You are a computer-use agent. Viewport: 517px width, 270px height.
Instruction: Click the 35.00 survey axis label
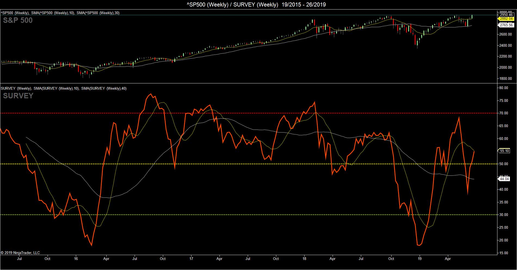(504, 202)
